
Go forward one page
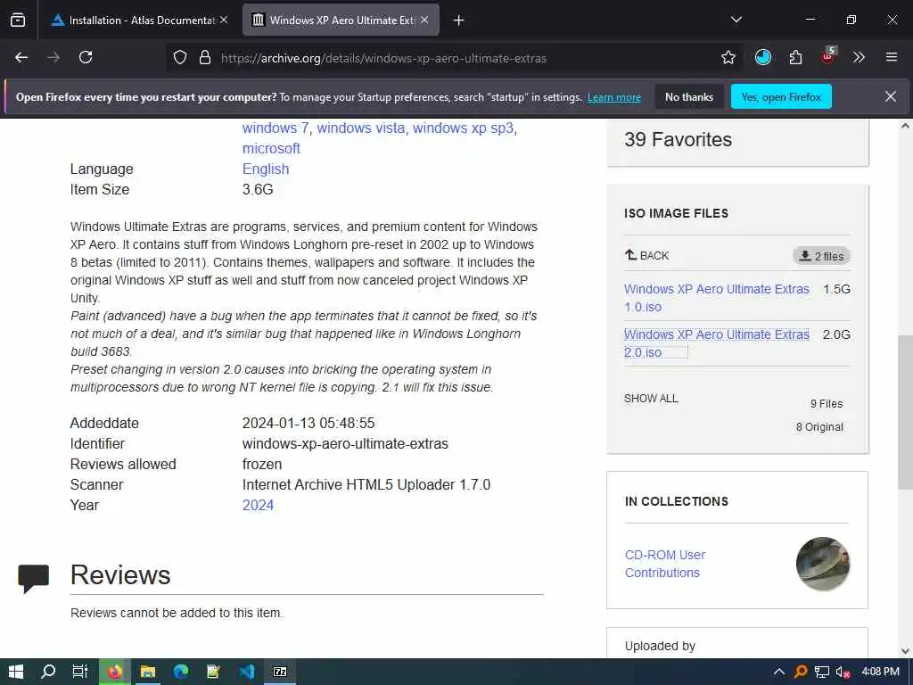click(x=53, y=57)
